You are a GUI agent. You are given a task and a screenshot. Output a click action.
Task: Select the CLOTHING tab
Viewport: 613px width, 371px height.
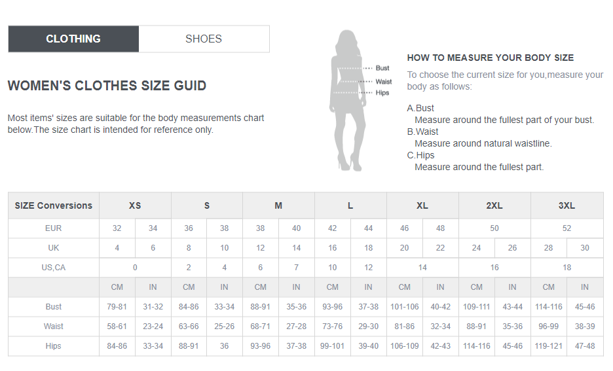pos(73,39)
